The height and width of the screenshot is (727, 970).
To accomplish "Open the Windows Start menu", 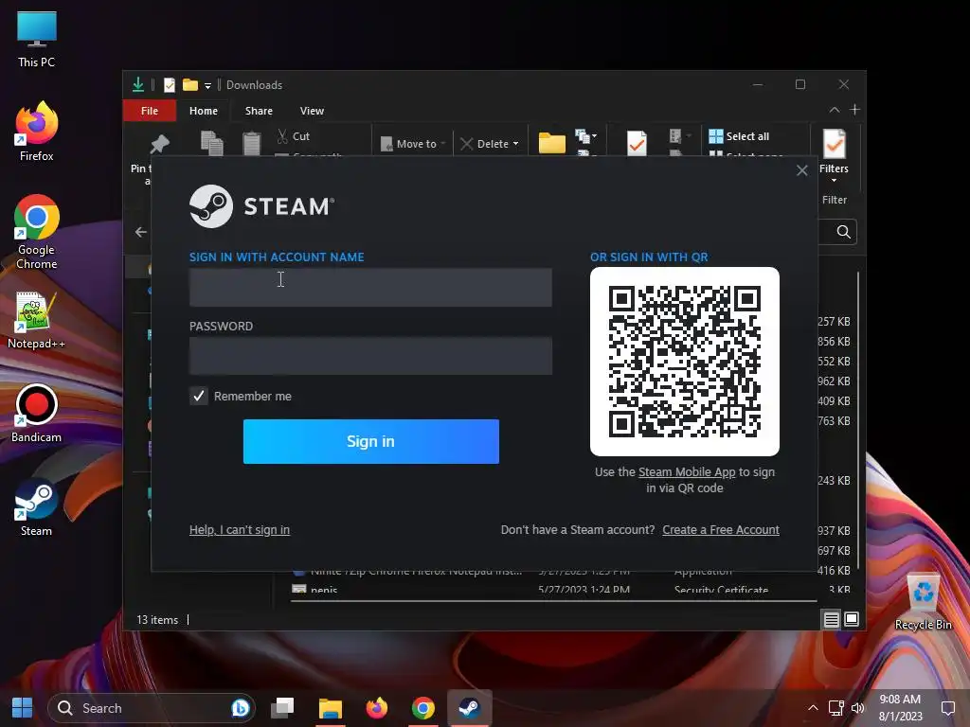I will pyautogui.click(x=23, y=708).
